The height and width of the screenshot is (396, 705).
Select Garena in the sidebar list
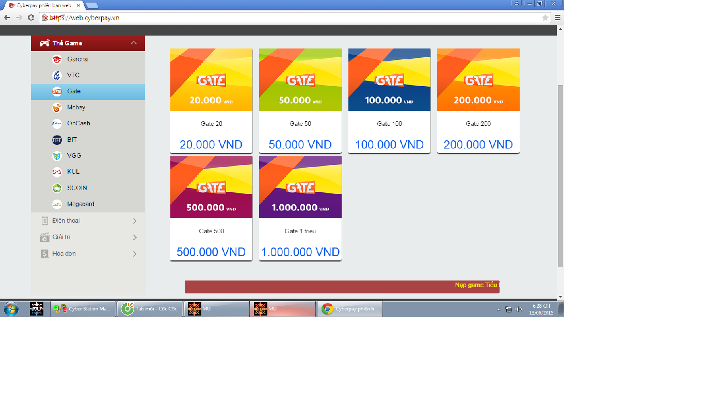[88, 59]
